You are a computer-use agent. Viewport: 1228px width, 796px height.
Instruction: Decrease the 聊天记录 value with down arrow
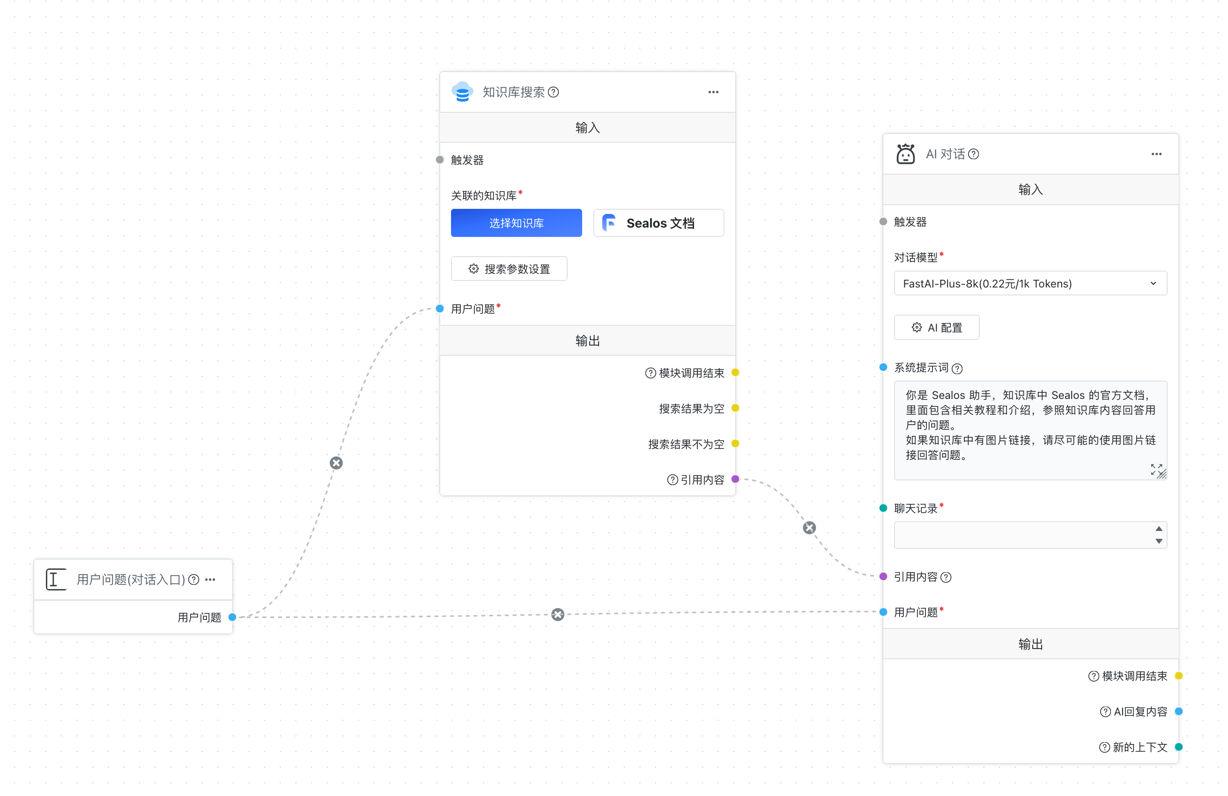(x=1159, y=541)
